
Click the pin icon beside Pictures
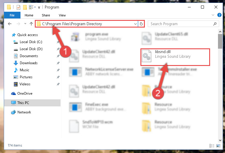click(58, 77)
